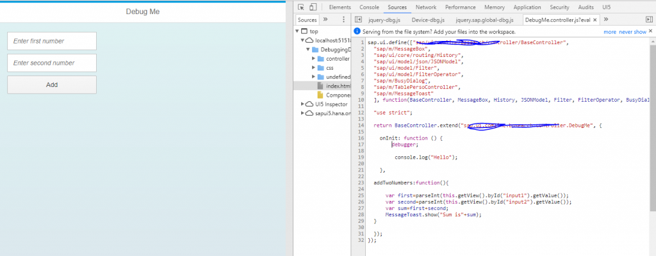The image size is (656, 256).
Task: Select index.html in file tree
Action: [322, 86]
